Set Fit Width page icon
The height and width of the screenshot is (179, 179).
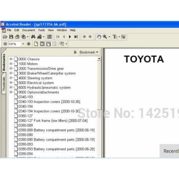coord(49,44)
